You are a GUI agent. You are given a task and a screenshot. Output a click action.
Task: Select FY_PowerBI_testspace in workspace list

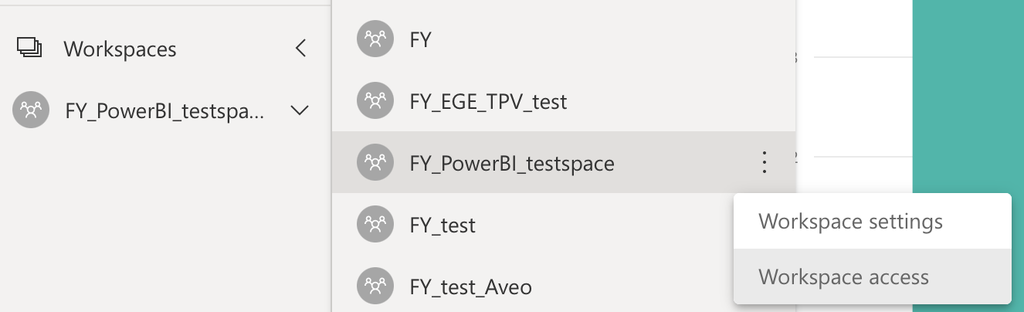tap(564, 162)
